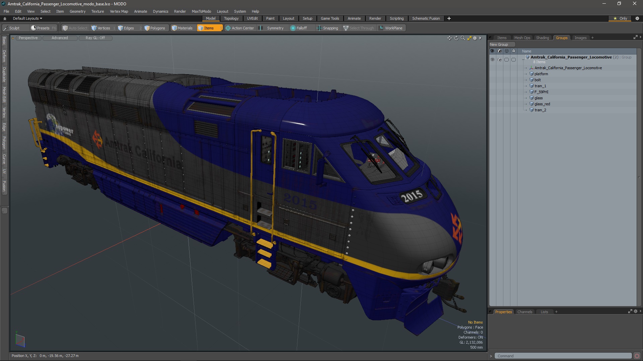
Task: Collapse the Amtrak_California_Passenger_Locomotive group tree
Action: [523, 59]
